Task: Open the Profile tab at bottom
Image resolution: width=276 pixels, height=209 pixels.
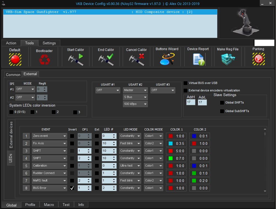Action: [x=30, y=205]
